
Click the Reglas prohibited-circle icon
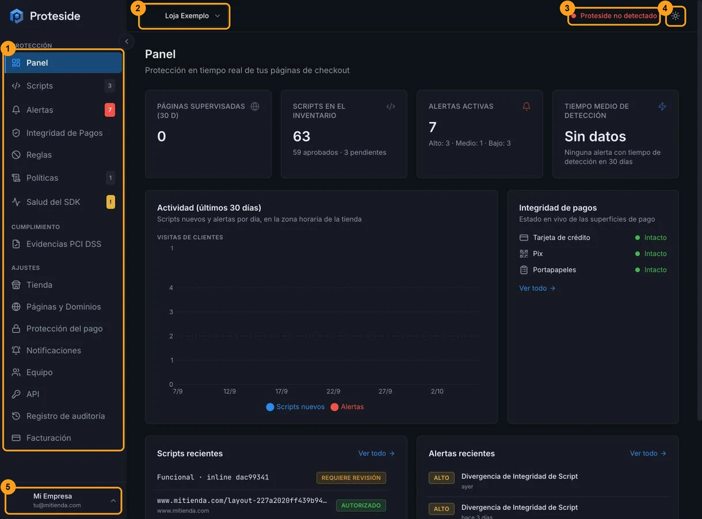click(16, 155)
